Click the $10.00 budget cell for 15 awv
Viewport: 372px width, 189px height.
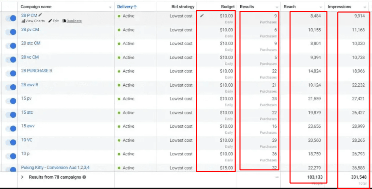226,126
